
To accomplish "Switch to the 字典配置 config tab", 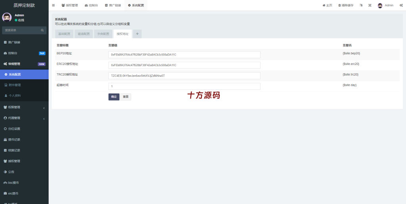I will pyautogui.click(x=103, y=34).
